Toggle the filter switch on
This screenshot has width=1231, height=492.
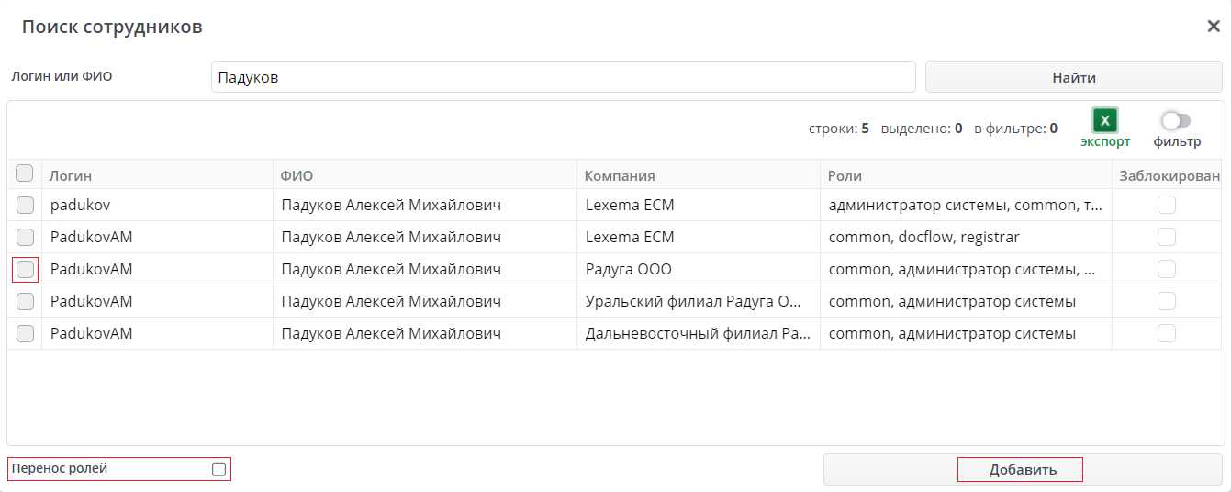pos(1176,121)
